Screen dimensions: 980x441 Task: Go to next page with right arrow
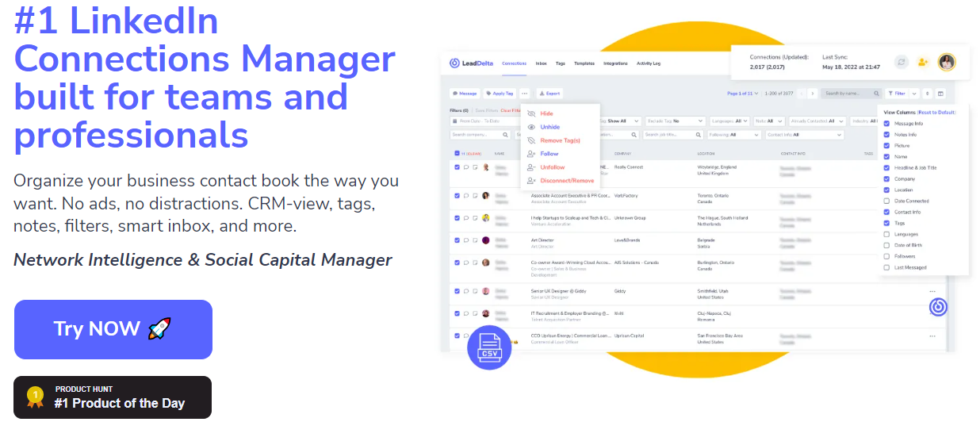tap(813, 94)
